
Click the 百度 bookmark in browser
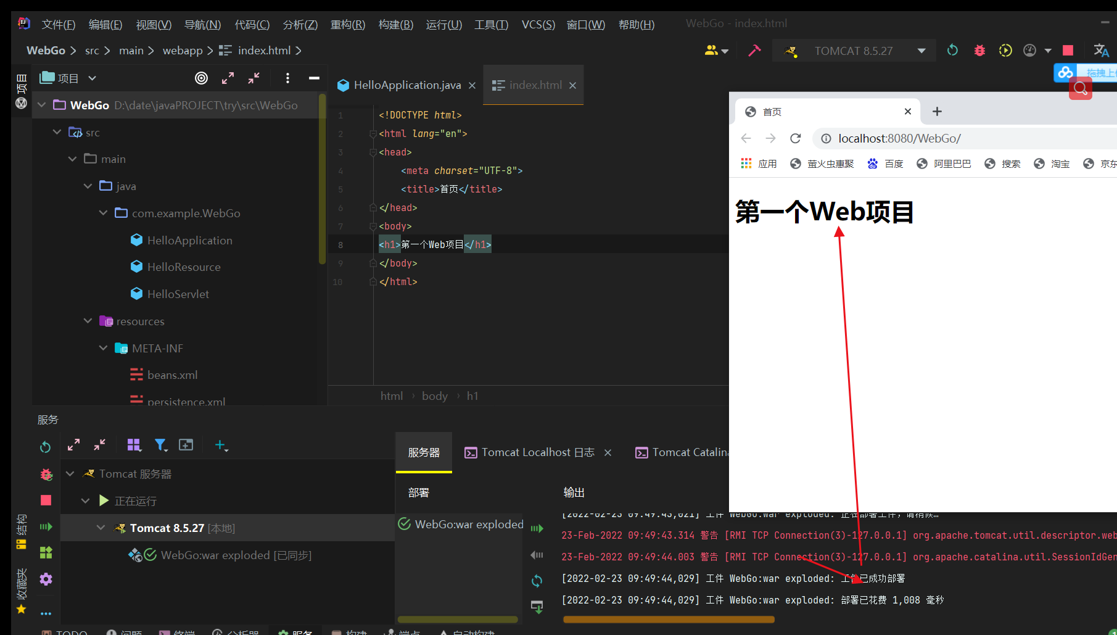(885, 164)
